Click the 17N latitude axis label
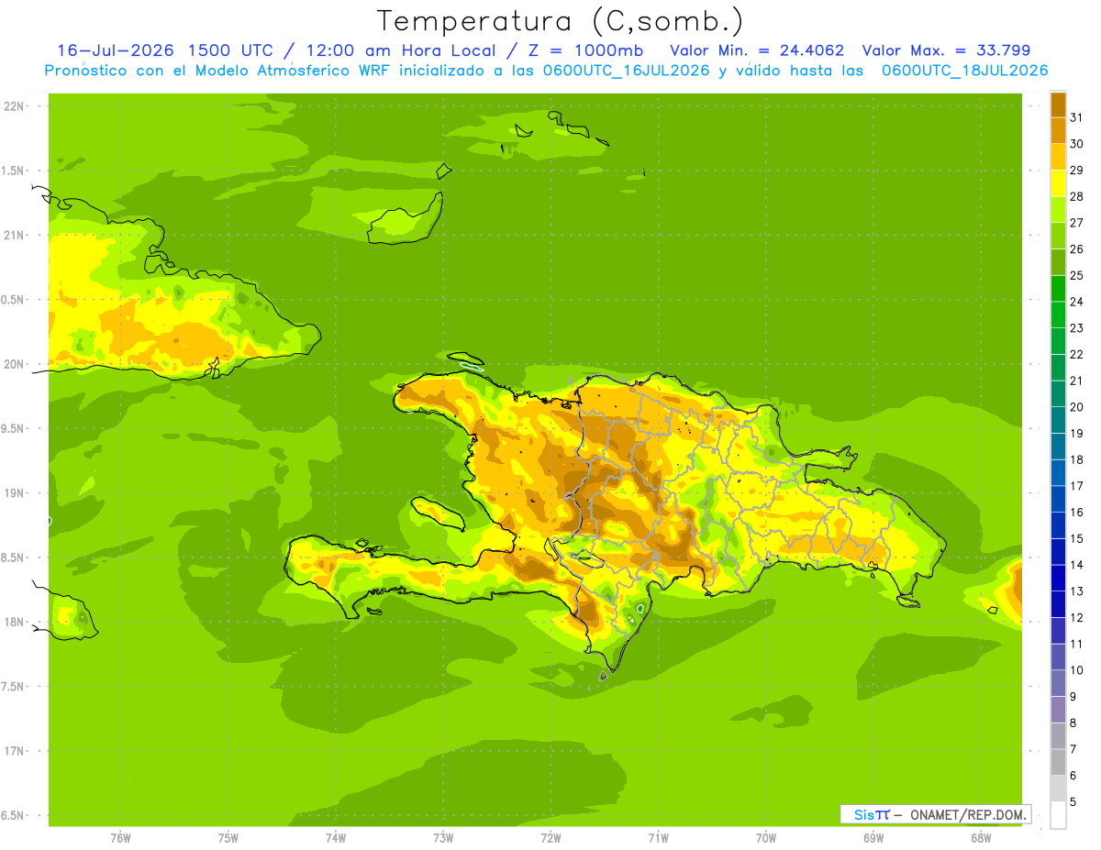The width and height of the screenshot is (1101, 850). pyautogui.click(x=15, y=751)
